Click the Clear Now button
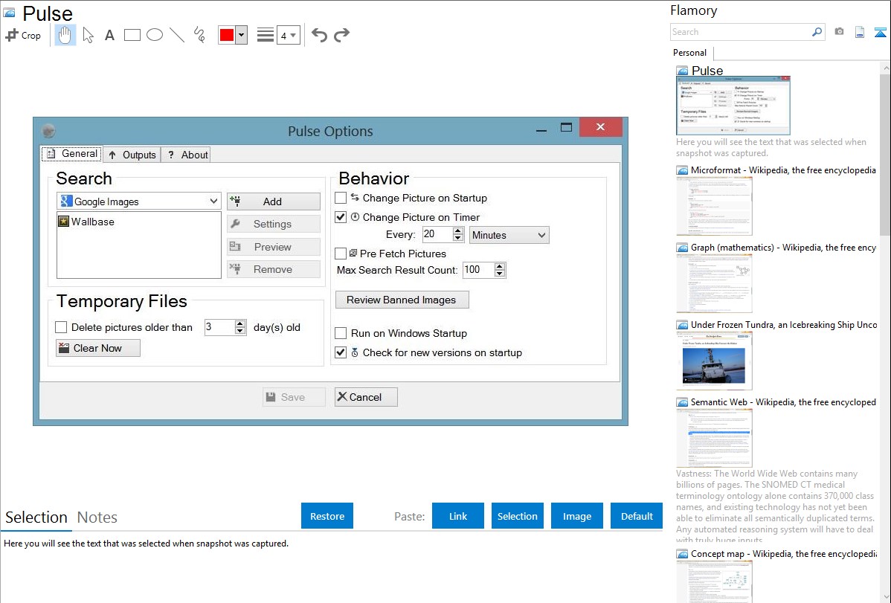 coord(97,348)
